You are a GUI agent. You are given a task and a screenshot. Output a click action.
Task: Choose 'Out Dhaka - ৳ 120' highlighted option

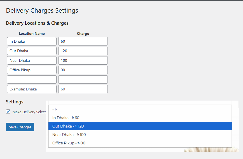pos(140,126)
